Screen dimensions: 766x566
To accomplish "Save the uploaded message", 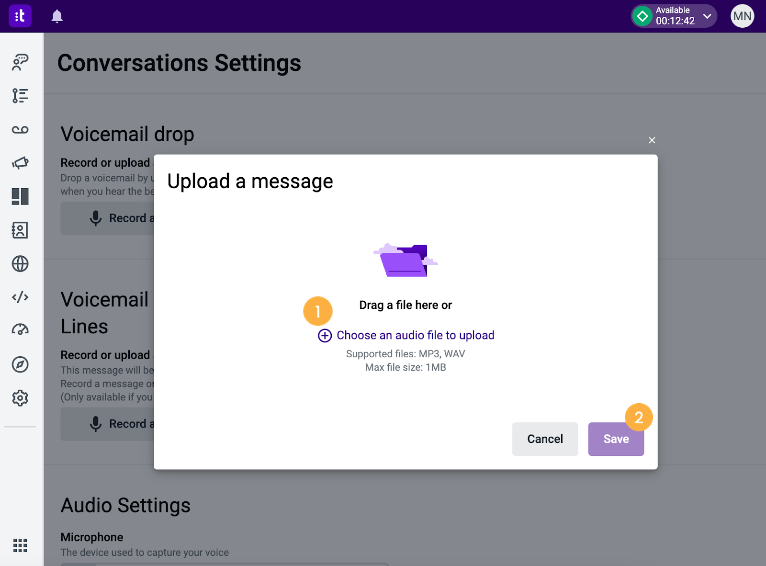I will (x=616, y=439).
